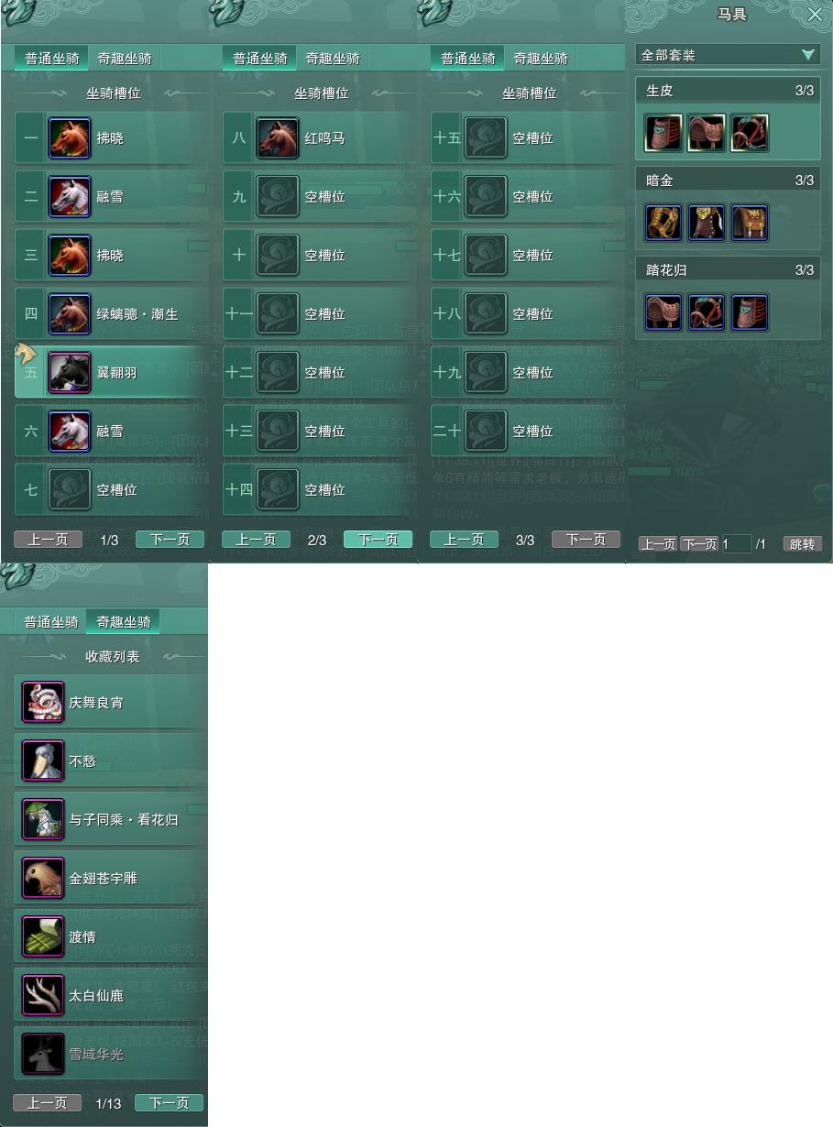The height and width of the screenshot is (1127, 833).
Task: Select the 金翅苍宇雕 eagle icon
Action: point(43,879)
